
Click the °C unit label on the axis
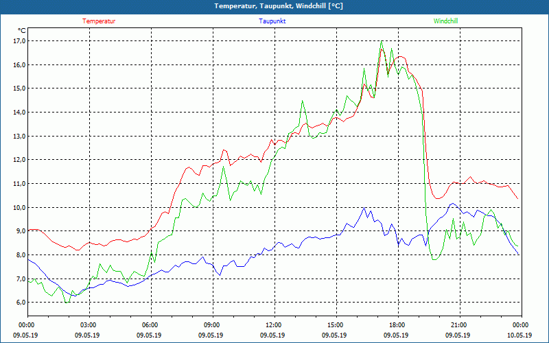pyautogui.click(x=21, y=30)
